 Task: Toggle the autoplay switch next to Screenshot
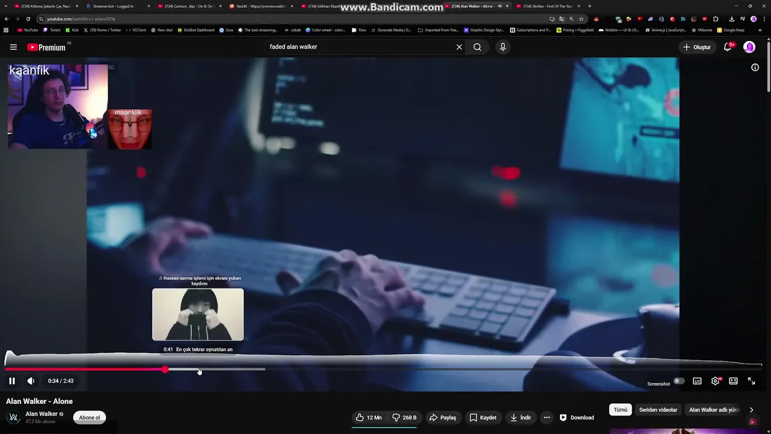pos(679,381)
